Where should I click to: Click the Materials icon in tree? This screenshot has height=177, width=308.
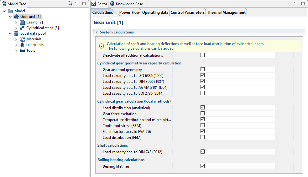(x=22, y=39)
